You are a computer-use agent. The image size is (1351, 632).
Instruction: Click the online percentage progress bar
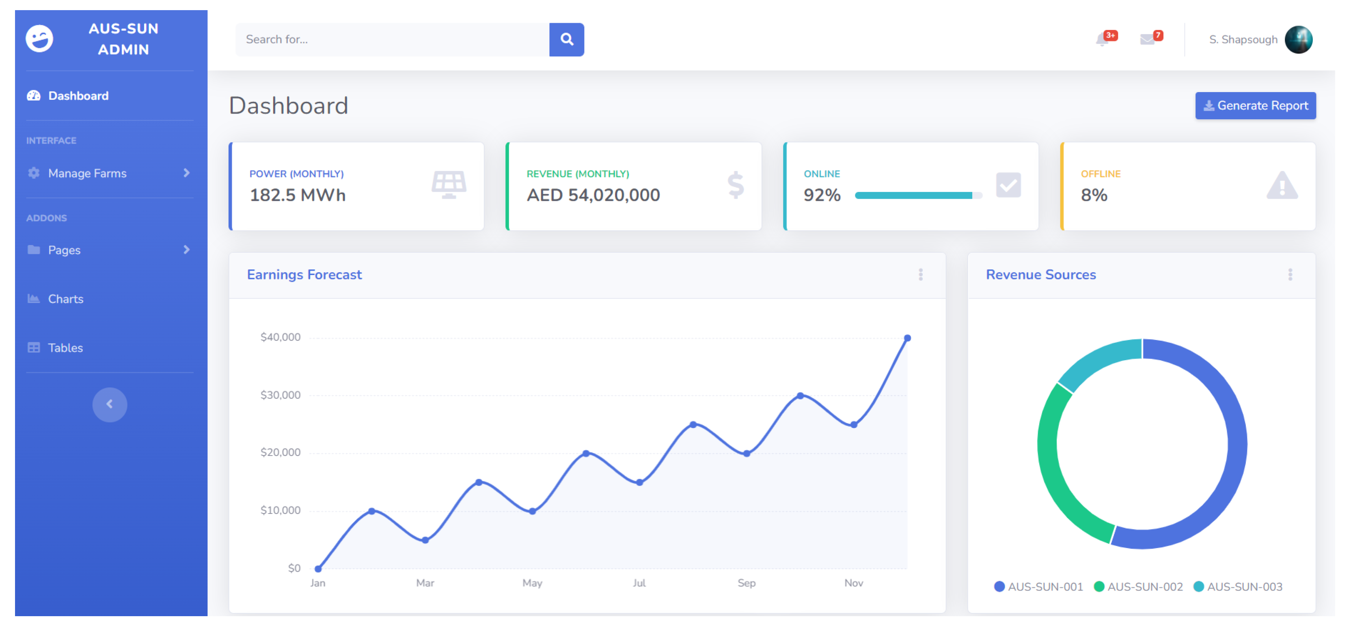click(x=918, y=196)
